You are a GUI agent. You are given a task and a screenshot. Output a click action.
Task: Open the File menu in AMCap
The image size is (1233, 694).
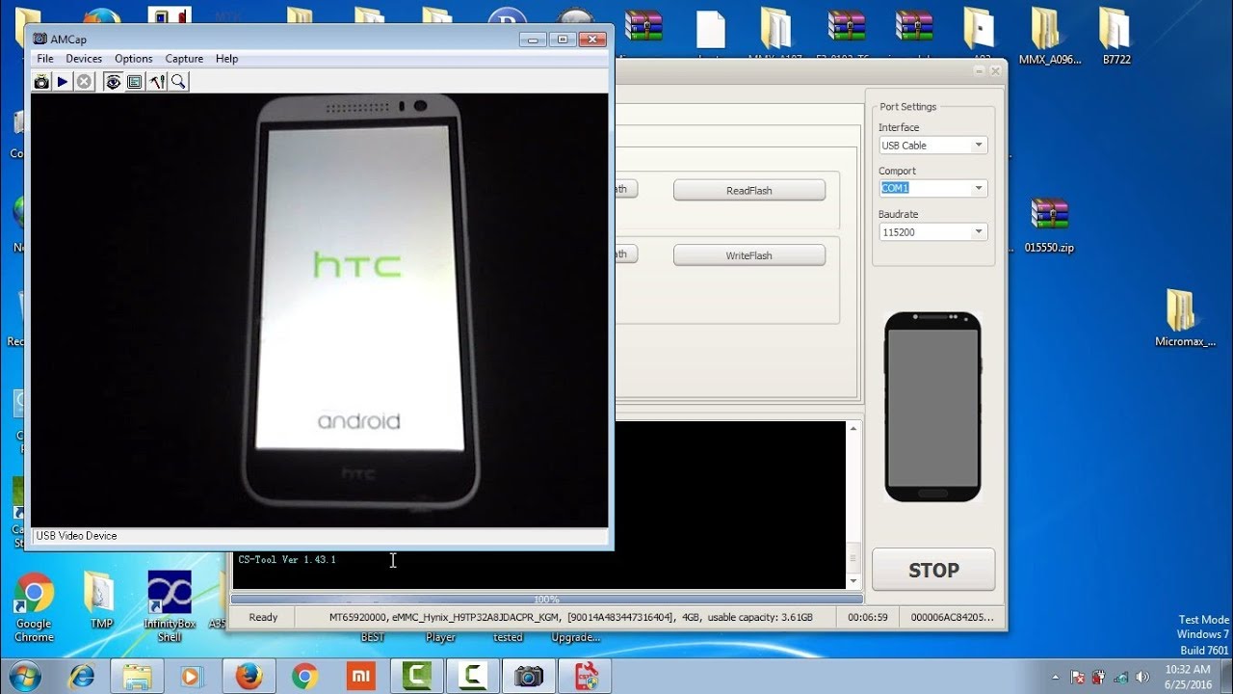[x=45, y=59]
